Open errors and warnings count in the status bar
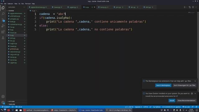The image size is (199, 112). [x=19, y=107]
